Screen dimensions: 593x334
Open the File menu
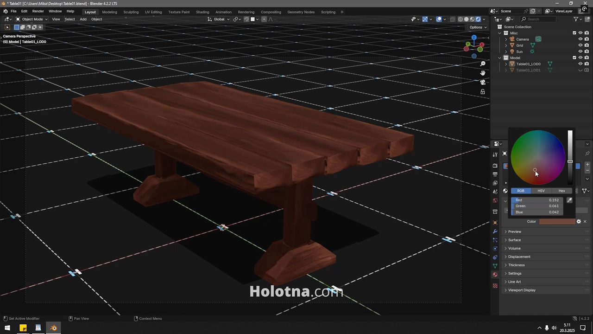tap(13, 11)
